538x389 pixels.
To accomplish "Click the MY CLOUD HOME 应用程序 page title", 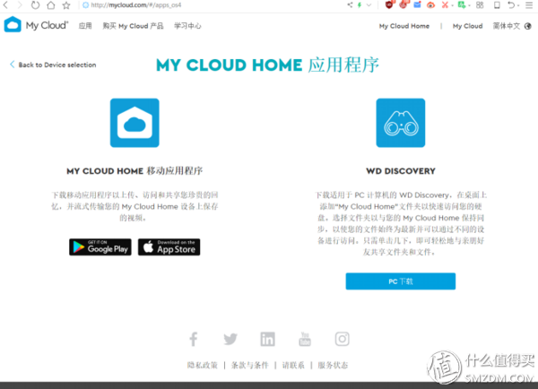I will click(267, 65).
